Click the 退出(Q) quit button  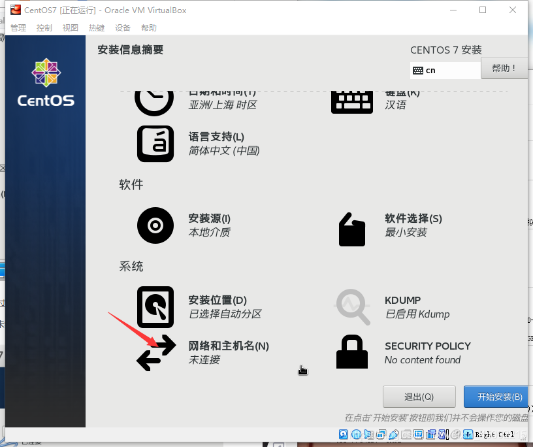point(419,397)
